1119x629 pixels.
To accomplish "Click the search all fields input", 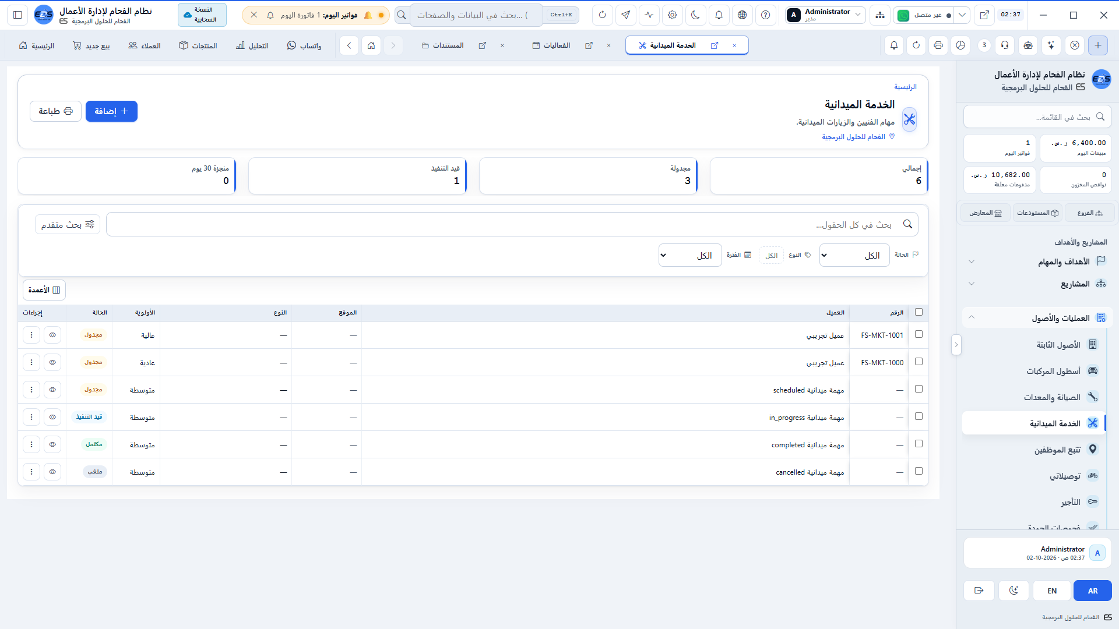I will coord(512,224).
